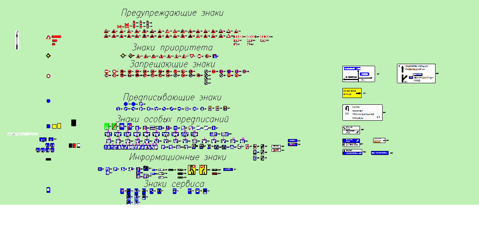
Task: Click the 'Мира проспект' U-turn direction sign
Action: click(362, 113)
